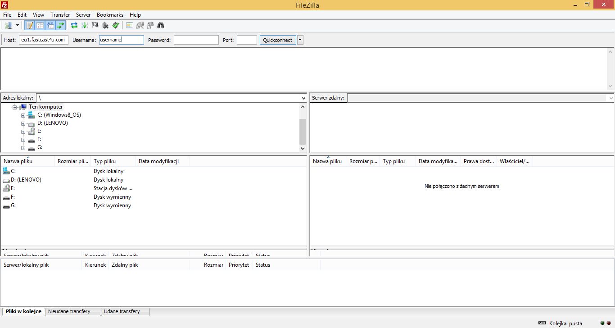Screen dimensions: 615x328
Task: Click the red activity LED indicator
Action: click(608, 323)
